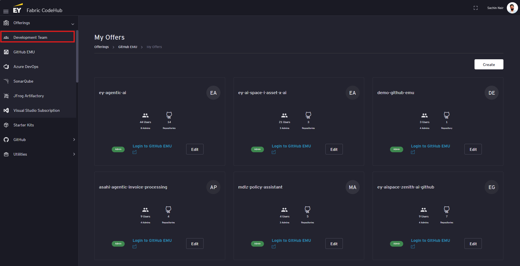Click the SonarQube sidebar icon

point(6,81)
